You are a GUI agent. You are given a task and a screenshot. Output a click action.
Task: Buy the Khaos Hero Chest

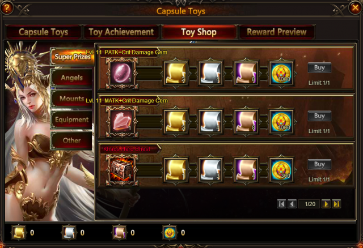point(319,164)
